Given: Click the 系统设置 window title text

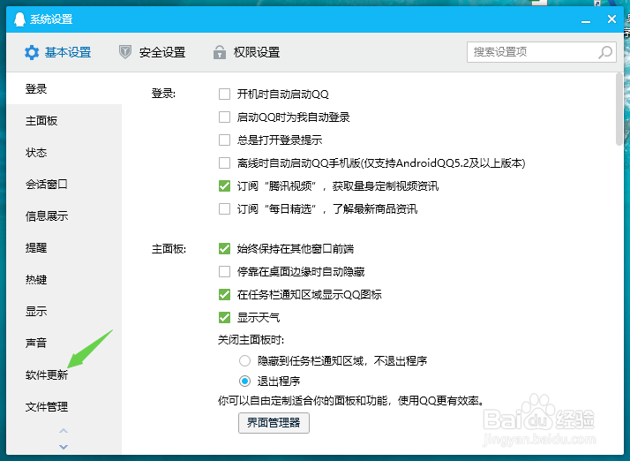Looking at the screenshot, I should click(51, 19).
